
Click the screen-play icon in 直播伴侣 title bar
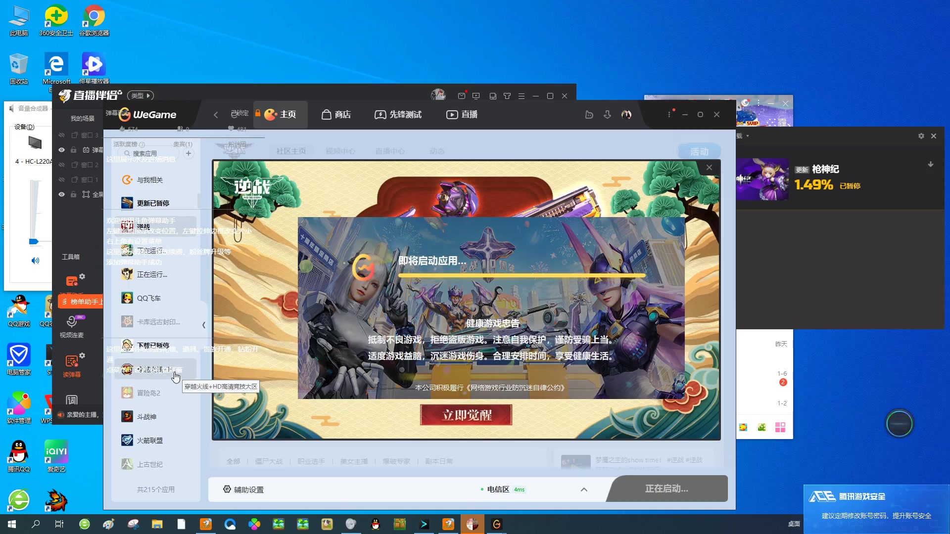(476, 96)
